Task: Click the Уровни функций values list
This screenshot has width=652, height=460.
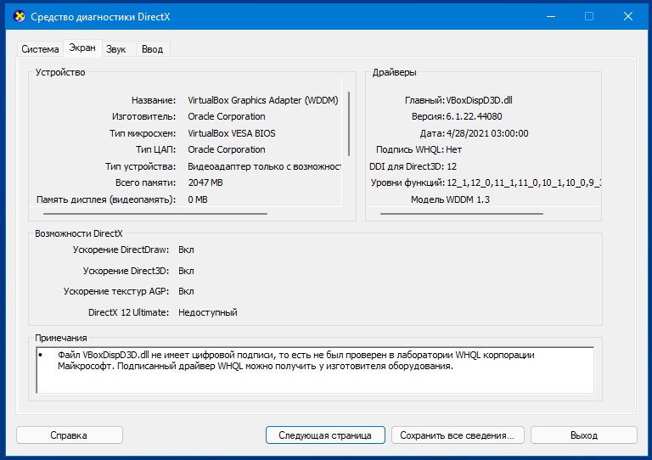Action: point(524,182)
